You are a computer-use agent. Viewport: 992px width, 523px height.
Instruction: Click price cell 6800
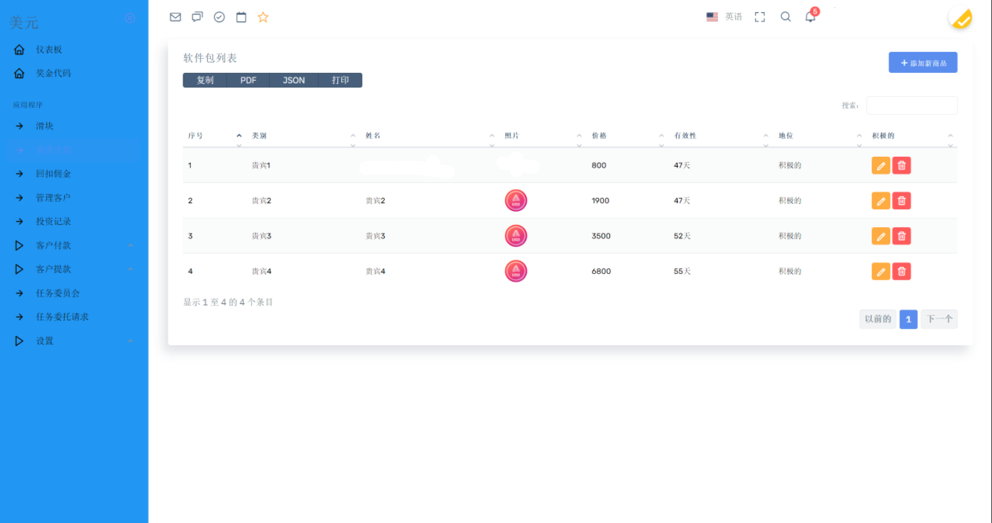click(601, 271)
